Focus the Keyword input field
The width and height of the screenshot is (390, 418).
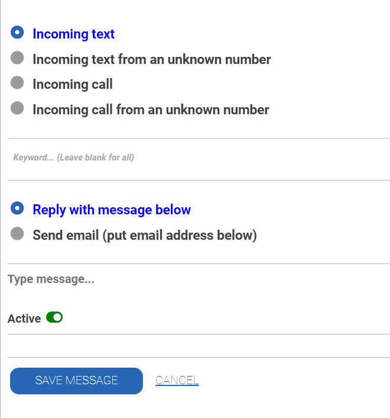click(199, 158)
